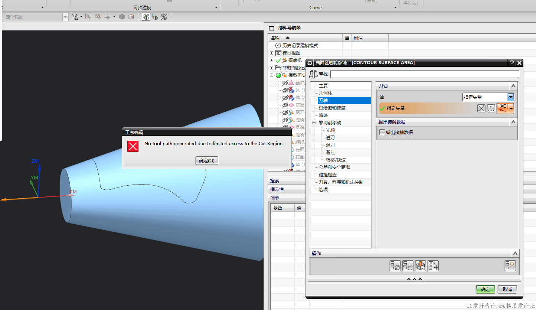Click the Verify tool path icon
This screenshot has width=536, height=310.
pos(420,265)
